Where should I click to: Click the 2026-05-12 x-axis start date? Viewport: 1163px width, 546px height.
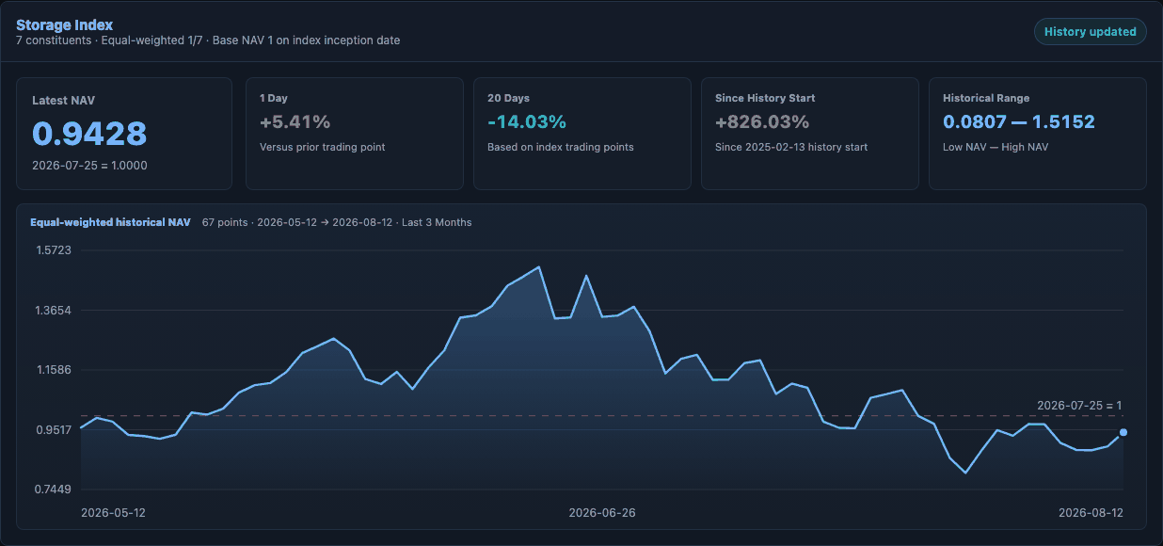[x=113, y=513]
